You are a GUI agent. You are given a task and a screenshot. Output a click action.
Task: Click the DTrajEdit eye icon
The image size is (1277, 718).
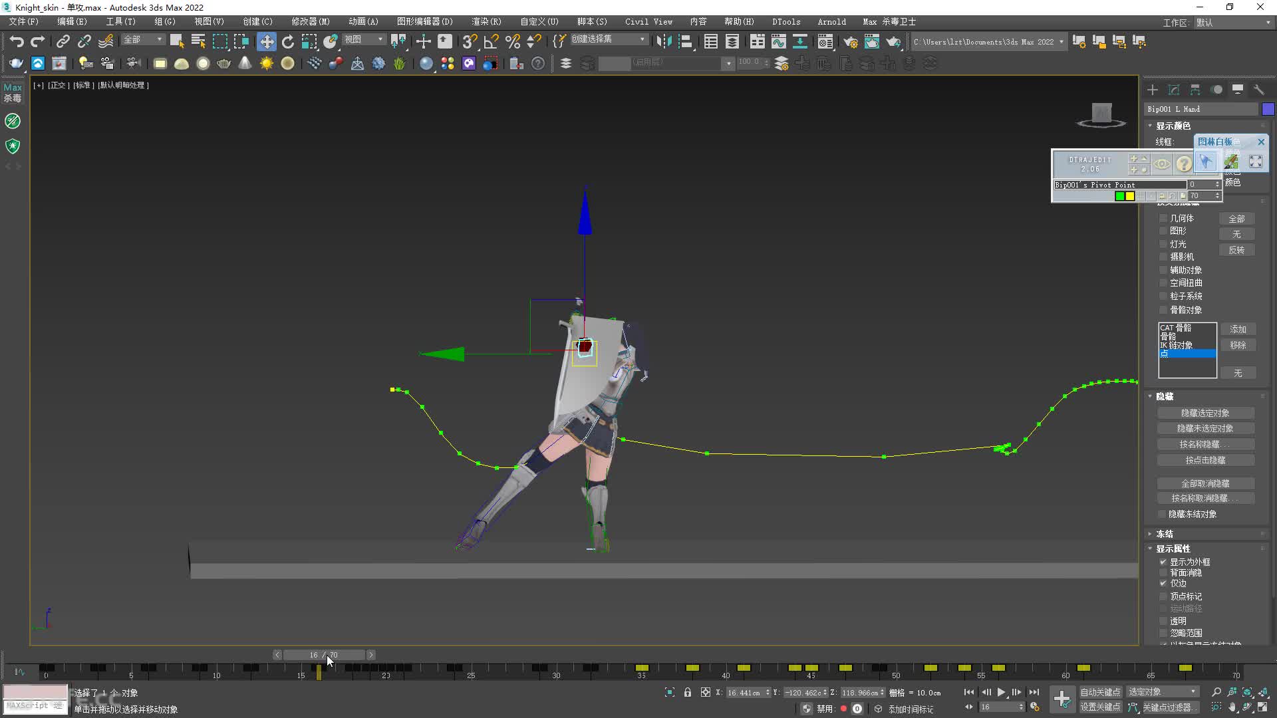(1162, 164)
